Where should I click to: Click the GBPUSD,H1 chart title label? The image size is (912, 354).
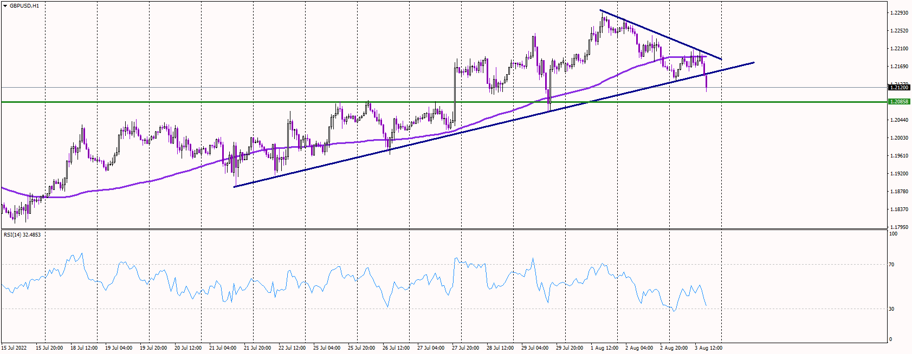pyautogui.click(x=24, y=6)
